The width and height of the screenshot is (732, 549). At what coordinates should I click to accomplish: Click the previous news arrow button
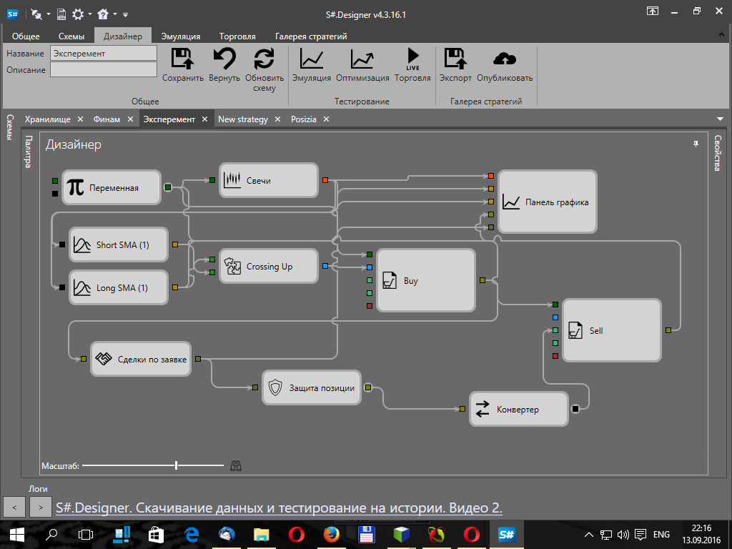[x=14, y=507]
